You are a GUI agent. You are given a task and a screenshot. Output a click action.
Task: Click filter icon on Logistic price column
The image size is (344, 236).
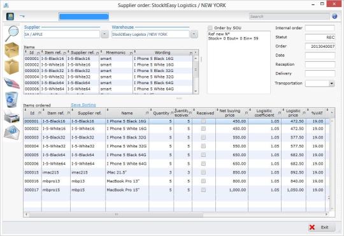pos(304,113)
